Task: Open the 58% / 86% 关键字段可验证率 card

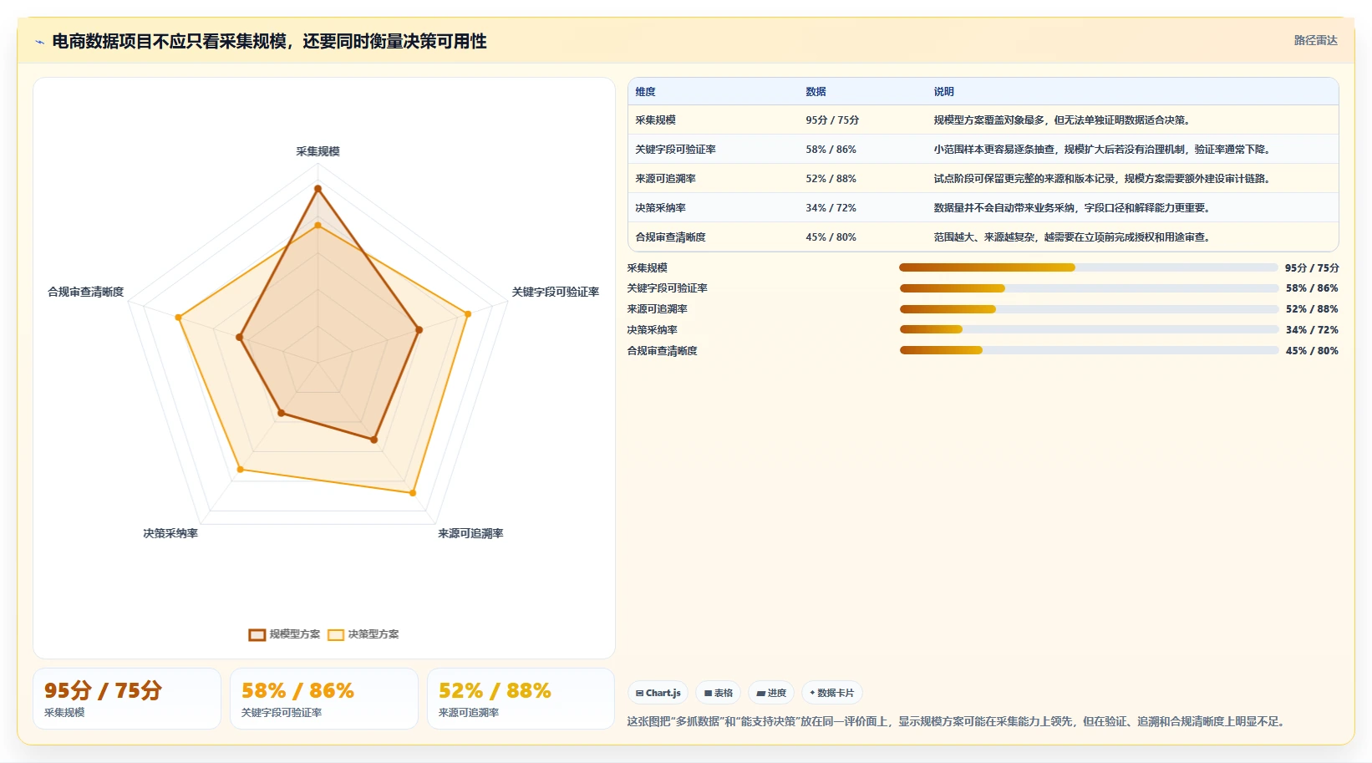Action: [x=324, y=699]
